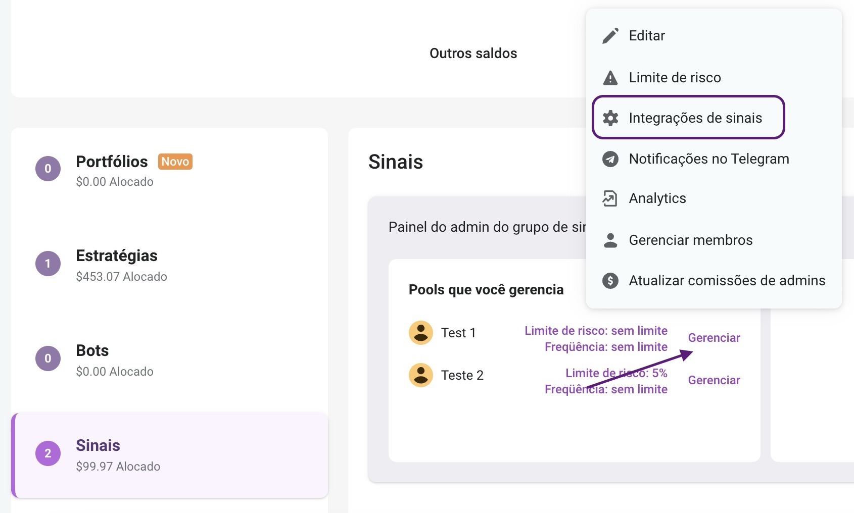The height and width of the screenshot is (513, 854).
Task: Click the $99.97 Alocado amount
Action: 118,467
